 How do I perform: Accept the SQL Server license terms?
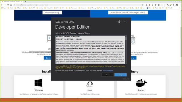coord(121,75)
